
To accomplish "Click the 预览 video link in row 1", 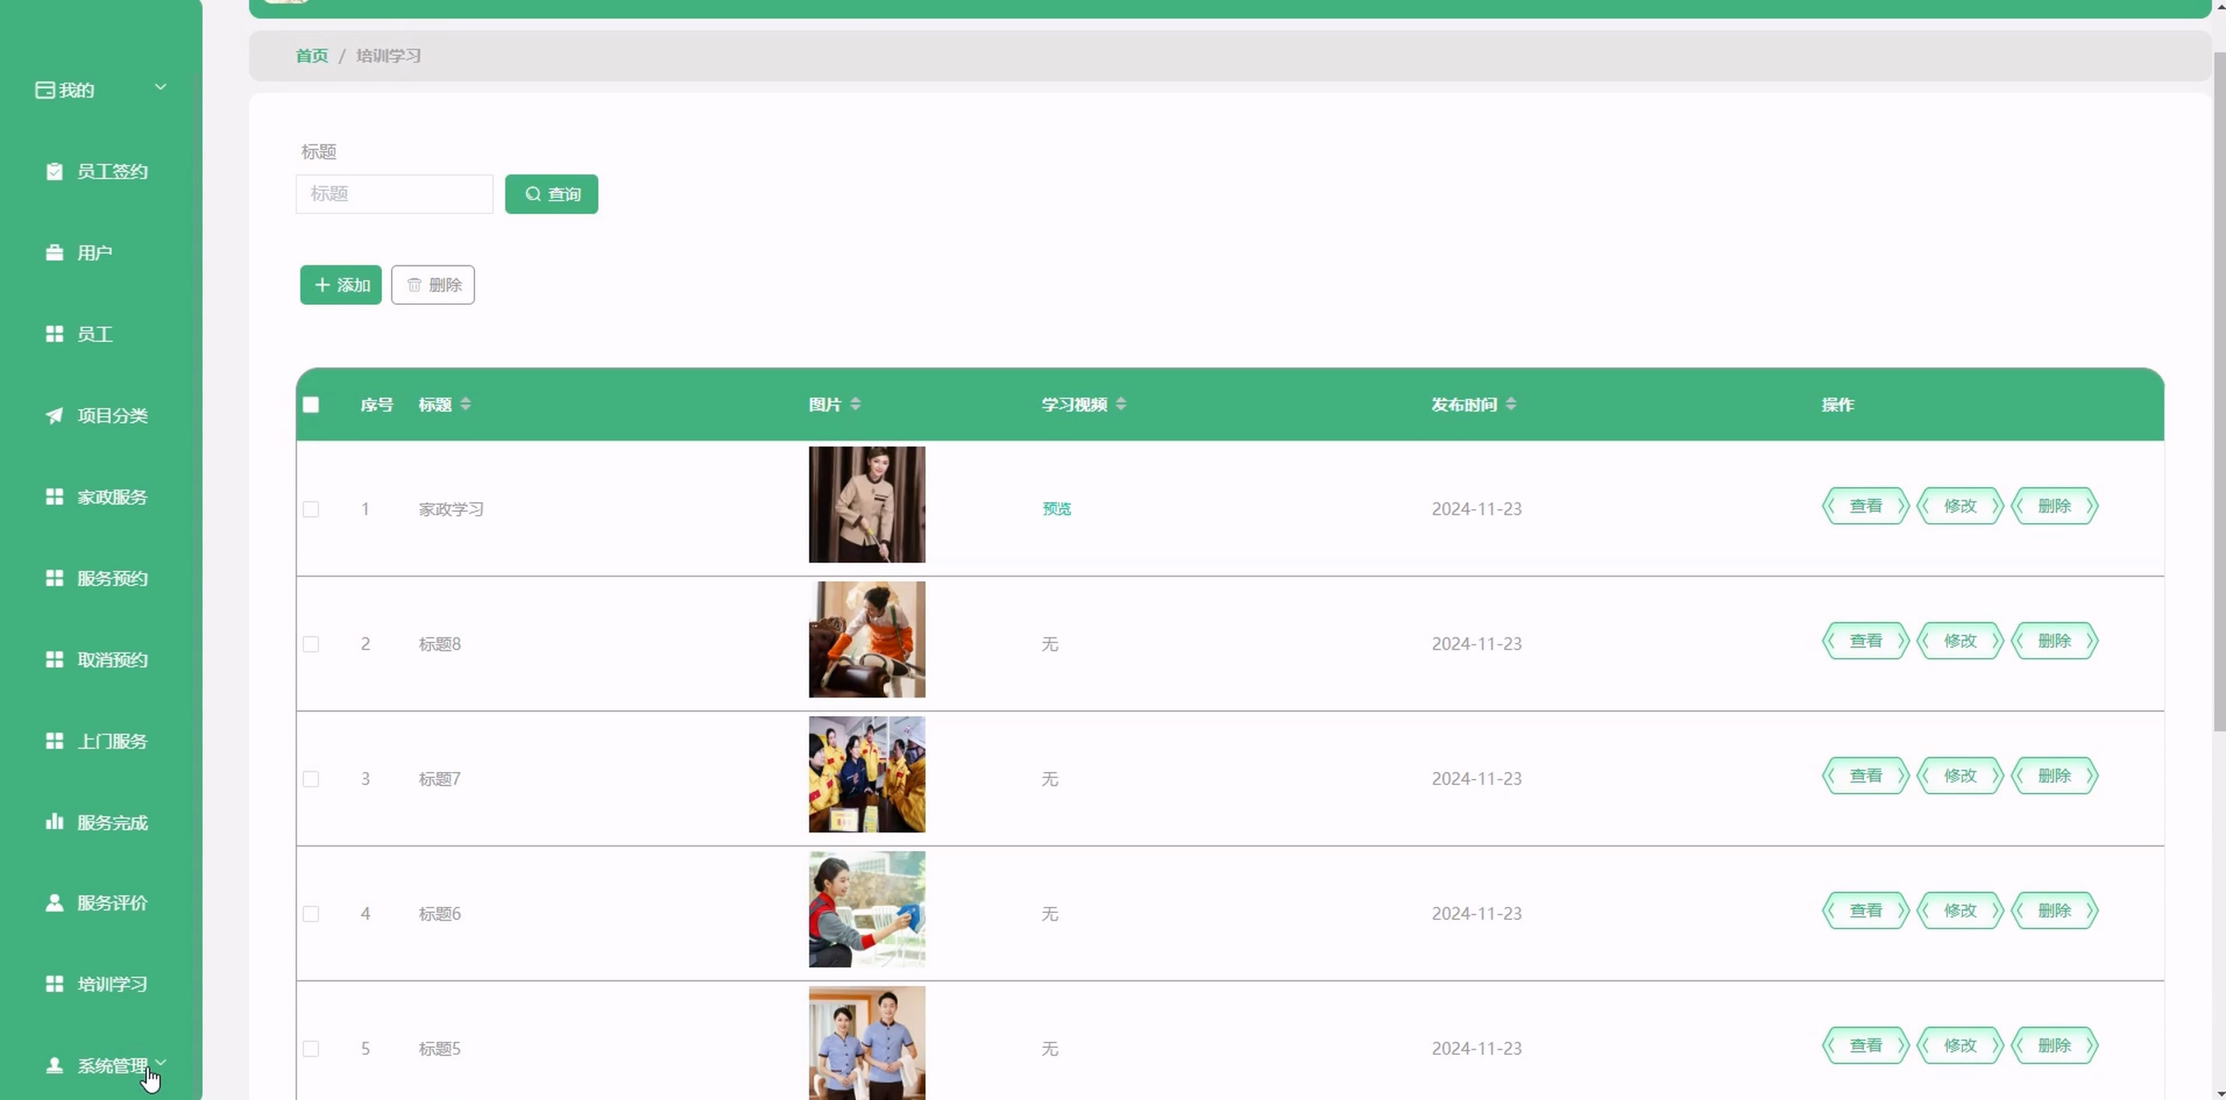I will click(1056, 509).
